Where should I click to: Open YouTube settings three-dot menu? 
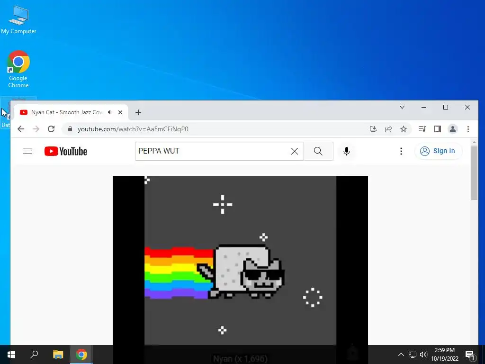point(401,151)
